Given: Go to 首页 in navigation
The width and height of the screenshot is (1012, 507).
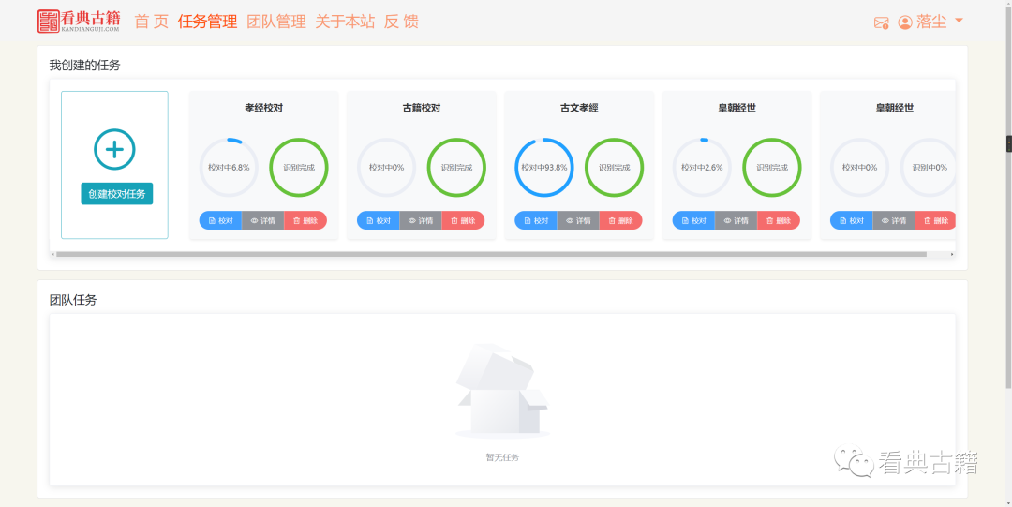Looking at the screenshot, I should [152, 22].
